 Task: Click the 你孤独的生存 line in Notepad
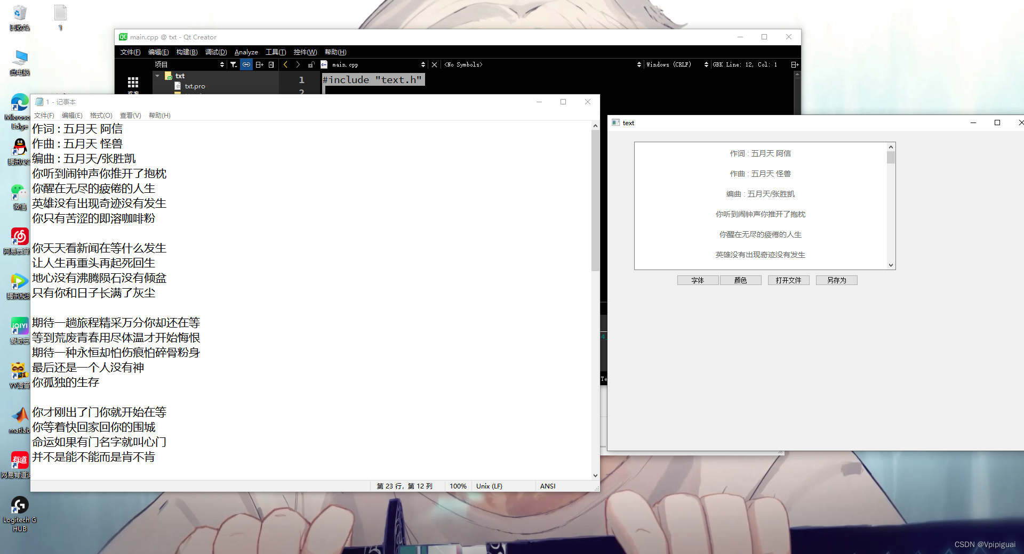[x=66, y=382]
